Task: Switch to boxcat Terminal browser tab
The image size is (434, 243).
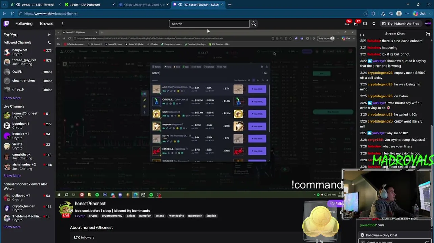Action: 35,5
